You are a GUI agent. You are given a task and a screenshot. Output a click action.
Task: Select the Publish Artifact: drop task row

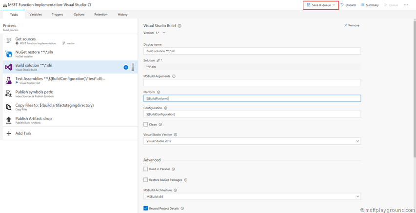70,120
